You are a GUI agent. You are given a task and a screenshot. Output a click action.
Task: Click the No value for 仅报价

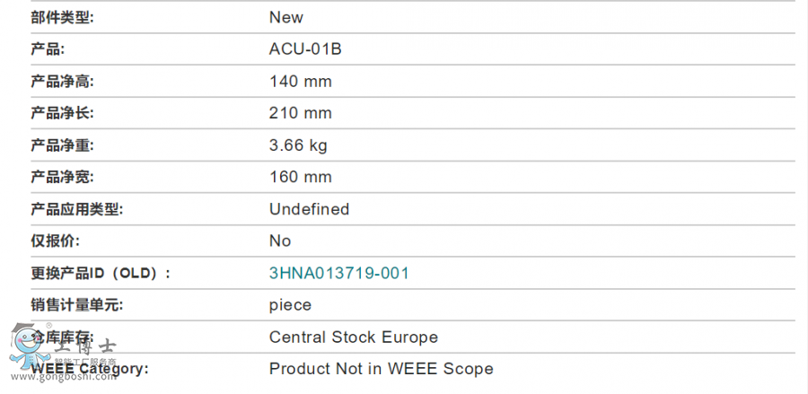(x=280, y=241)
